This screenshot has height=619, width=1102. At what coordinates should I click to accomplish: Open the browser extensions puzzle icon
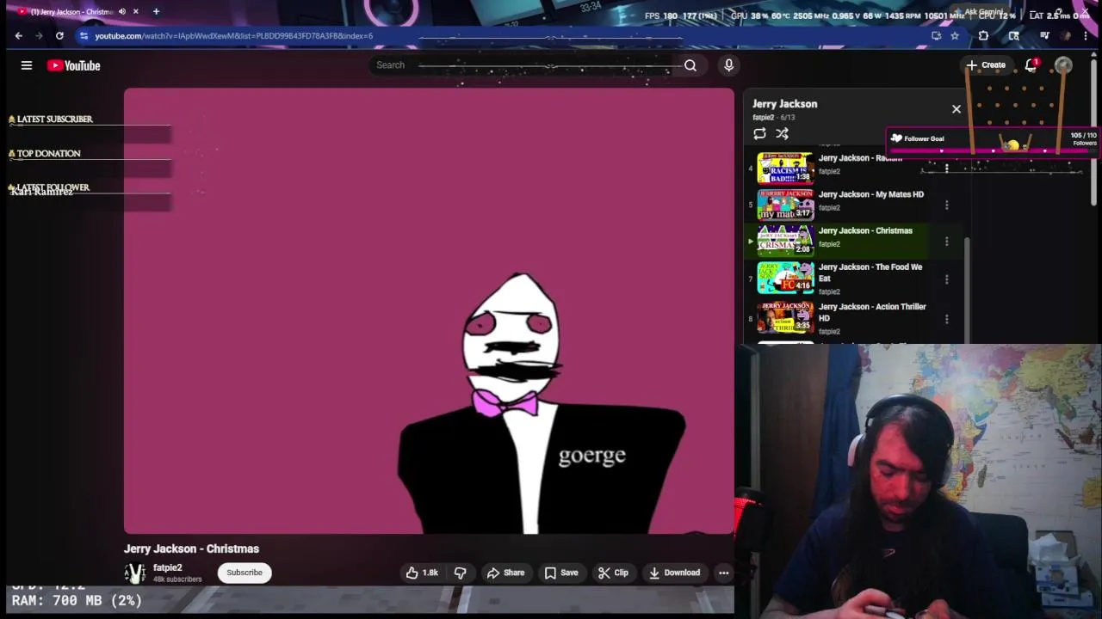(x=983, y=35)
